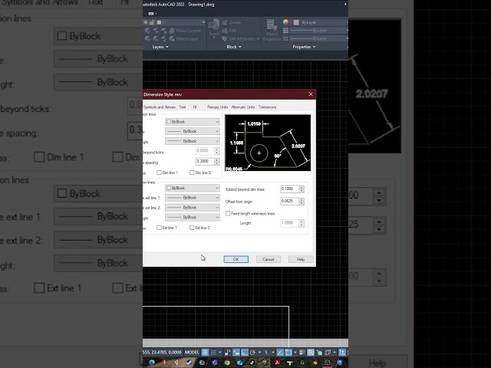The height and width of the screenshot is (368, 491).
Task: Open dimension lines linetype ByBlock dropdown
Action: click(x=193, y=131)
